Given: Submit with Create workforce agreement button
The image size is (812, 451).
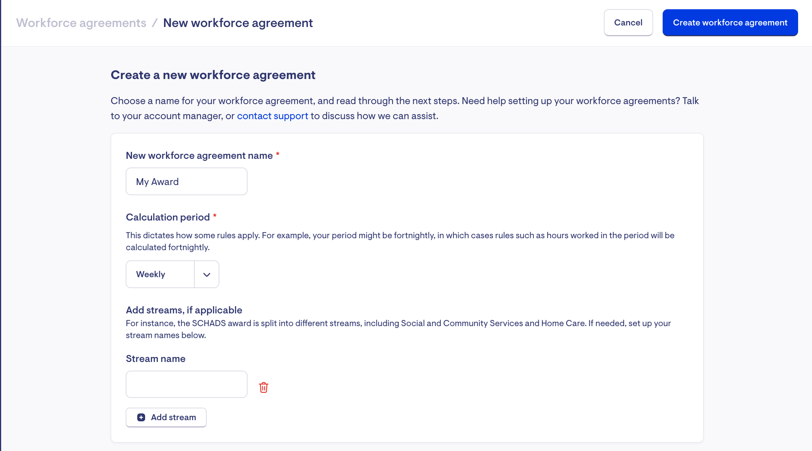Looking at the screenshot, I should [730, 23].
